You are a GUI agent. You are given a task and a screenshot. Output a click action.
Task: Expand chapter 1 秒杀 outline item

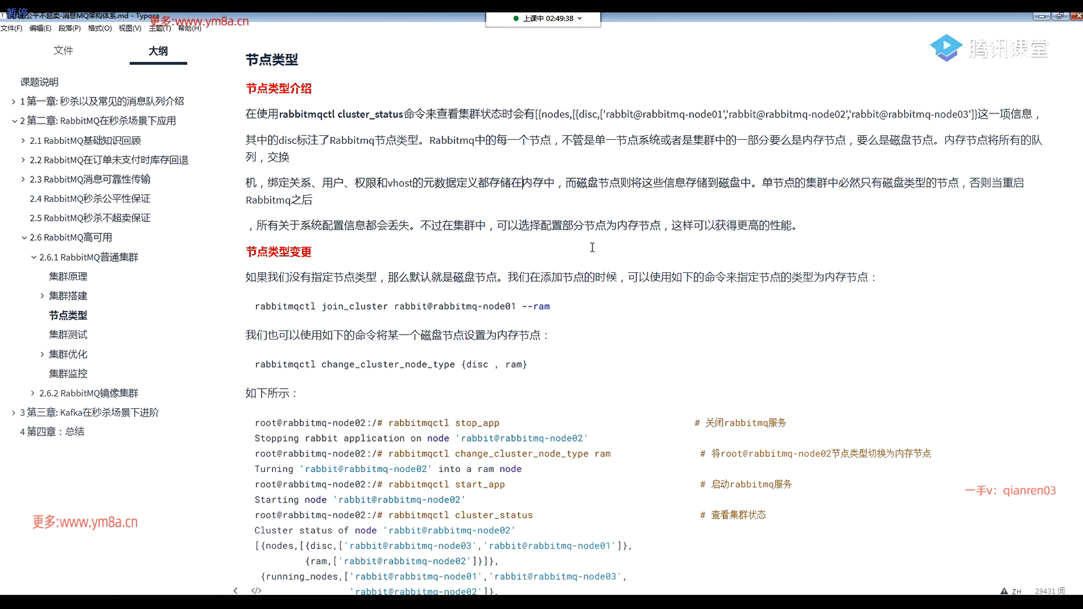point(14,101)
